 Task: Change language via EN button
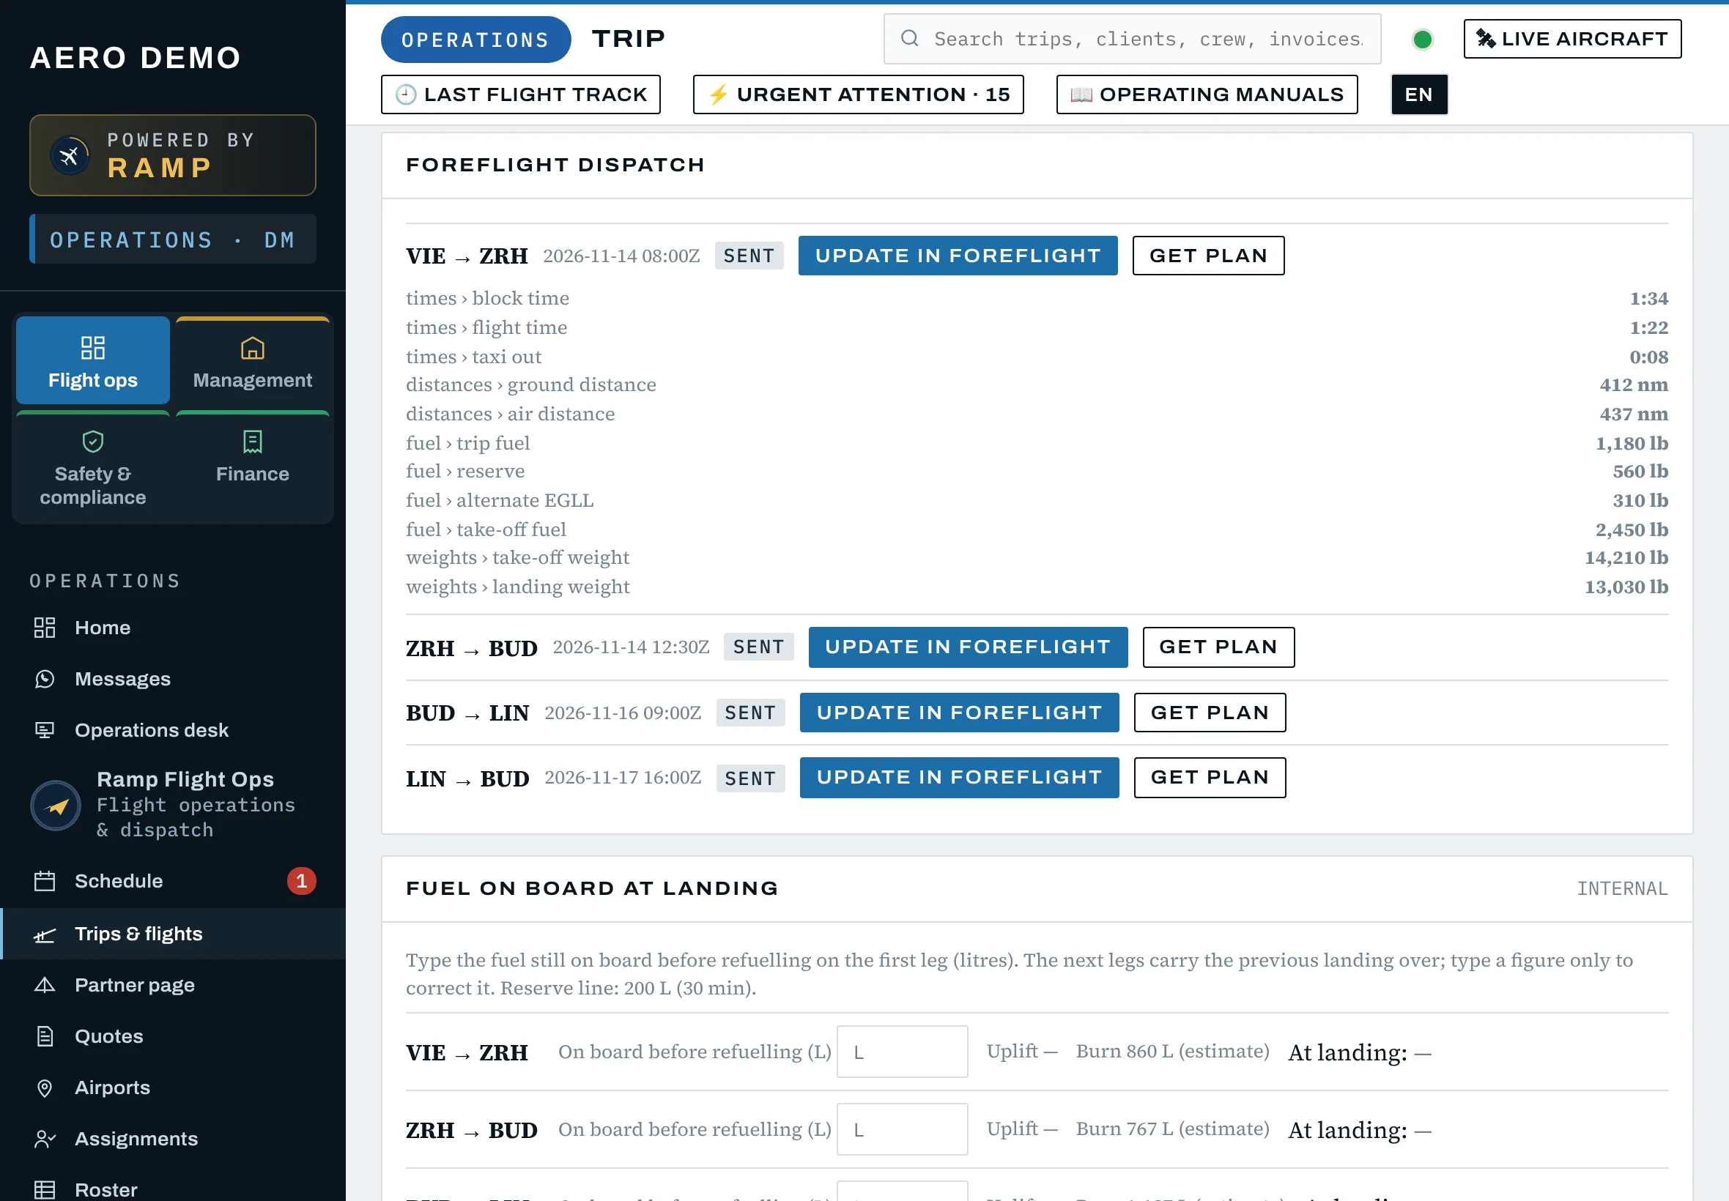tap(1419, 94)
